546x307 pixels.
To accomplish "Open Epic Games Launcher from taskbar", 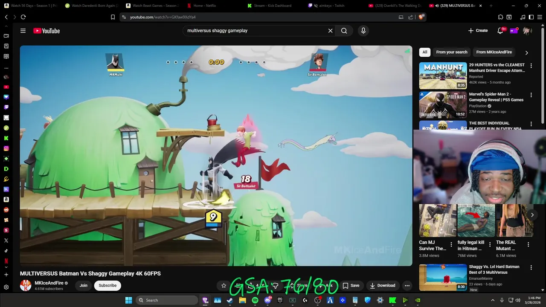I will pos(280,300).
